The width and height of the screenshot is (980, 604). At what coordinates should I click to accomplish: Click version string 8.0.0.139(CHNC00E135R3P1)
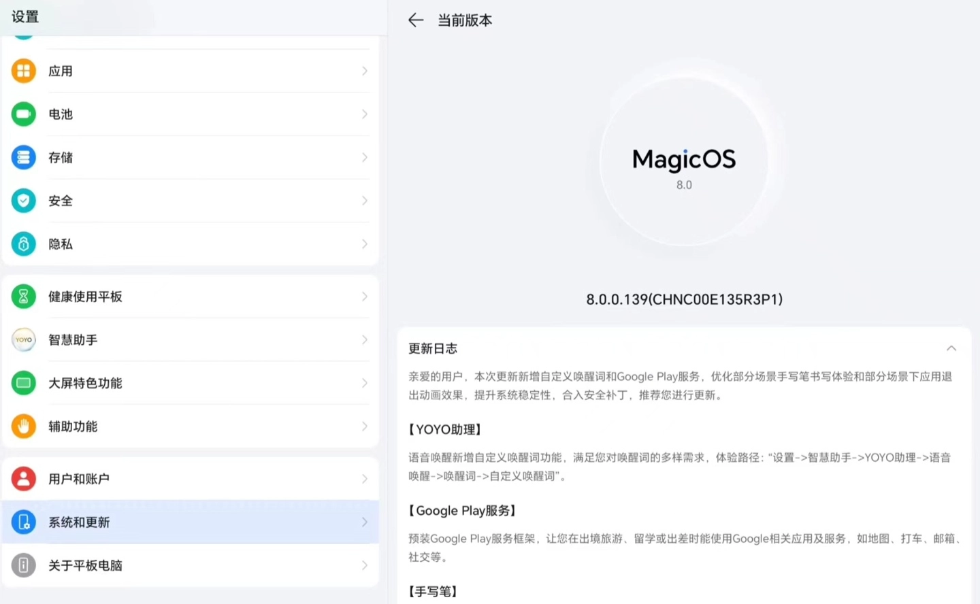(685, 299)
